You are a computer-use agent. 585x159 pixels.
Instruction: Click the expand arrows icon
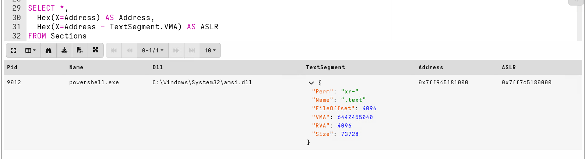pyautogui.click(x=96, y=51)
